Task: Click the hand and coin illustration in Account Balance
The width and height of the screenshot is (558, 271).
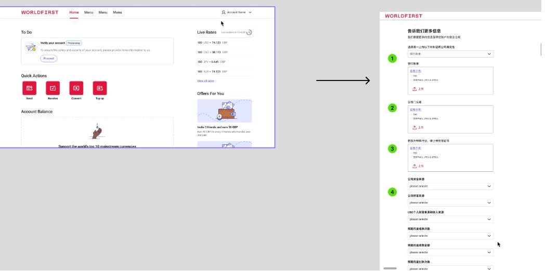Action: click(97, 131)
